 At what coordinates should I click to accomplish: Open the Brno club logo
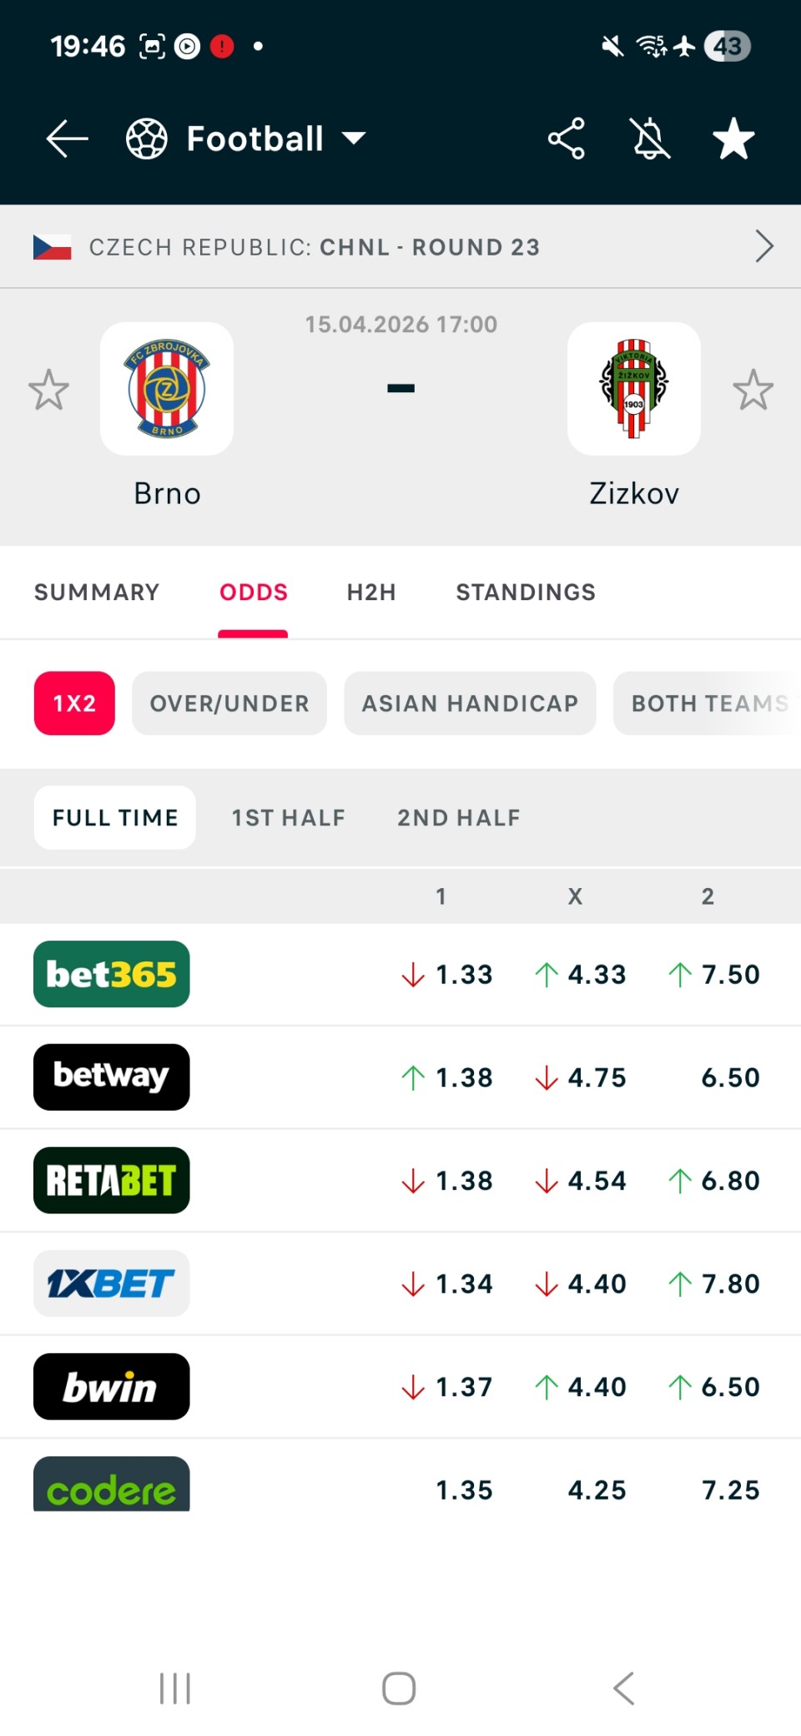(167, 389)
